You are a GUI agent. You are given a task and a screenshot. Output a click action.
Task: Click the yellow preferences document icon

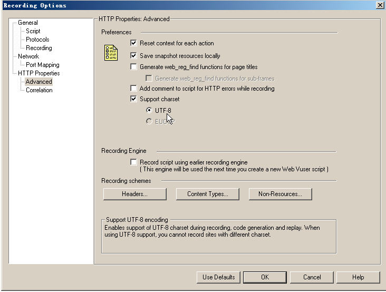111,53
